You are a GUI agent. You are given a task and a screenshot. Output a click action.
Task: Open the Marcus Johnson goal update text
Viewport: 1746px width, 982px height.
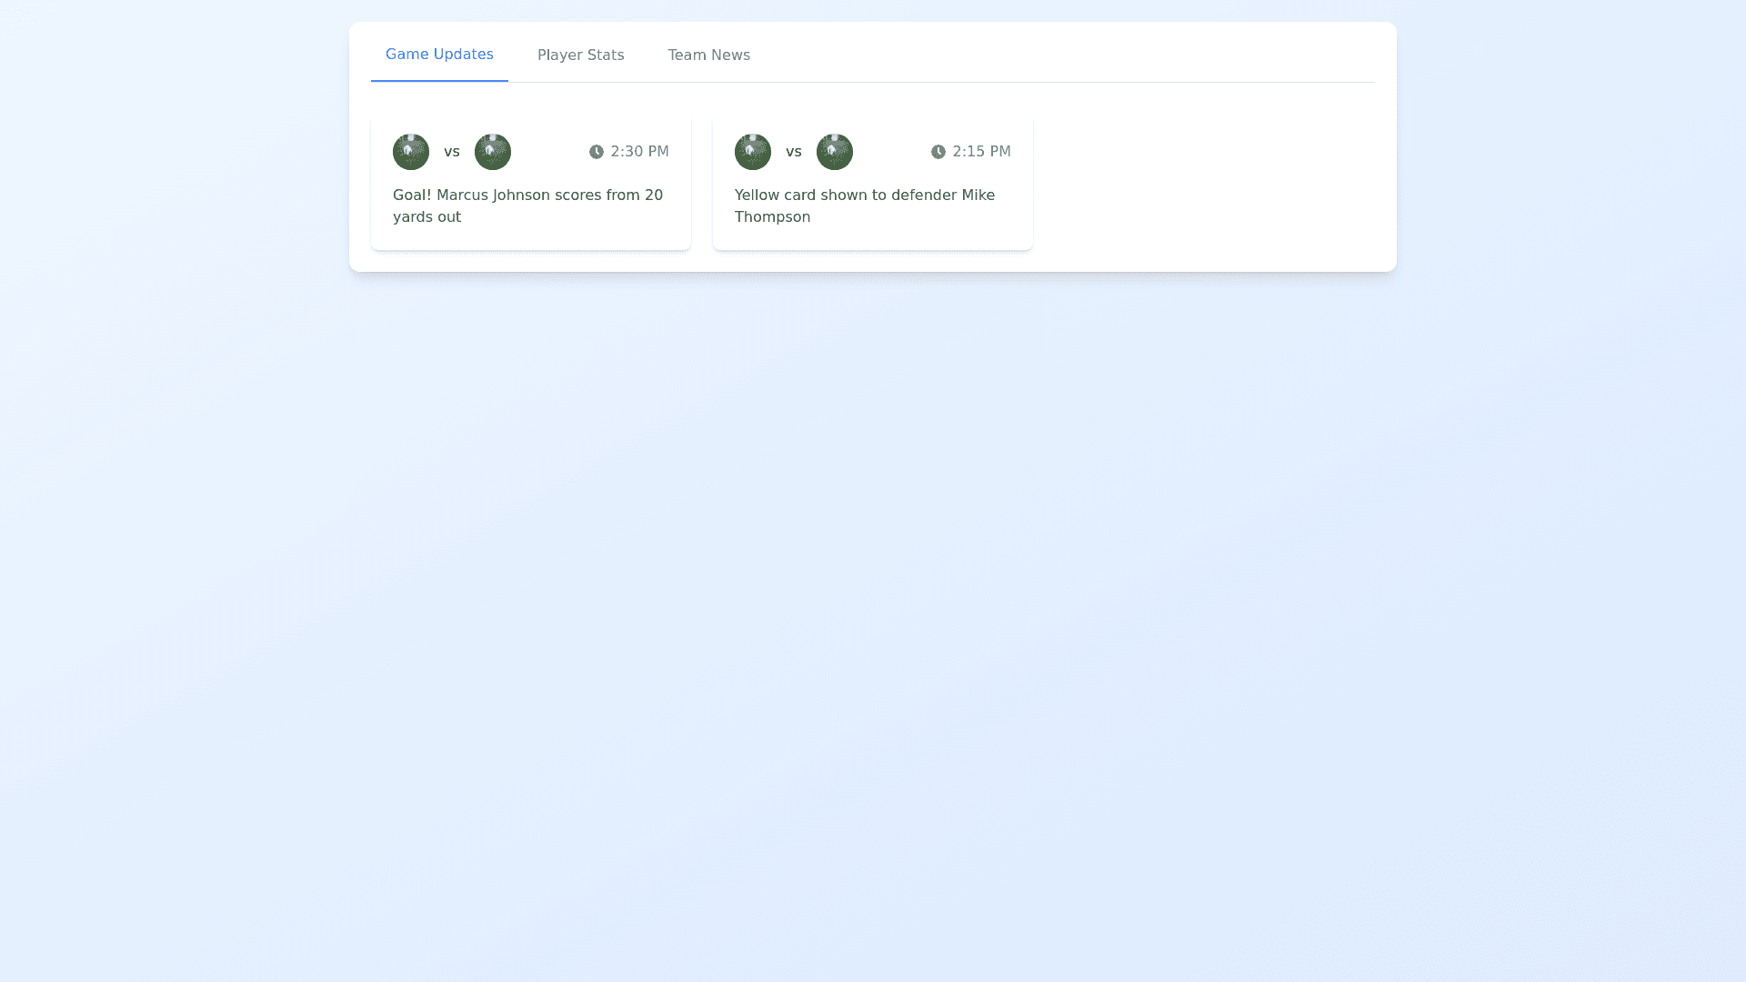[527, 195]
